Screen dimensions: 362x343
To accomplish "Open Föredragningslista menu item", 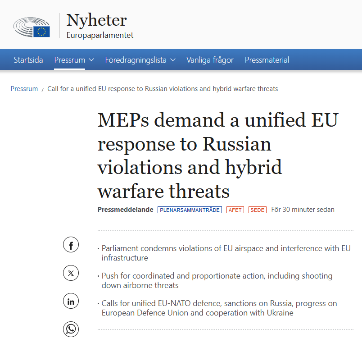I will (x=136, y=60).
